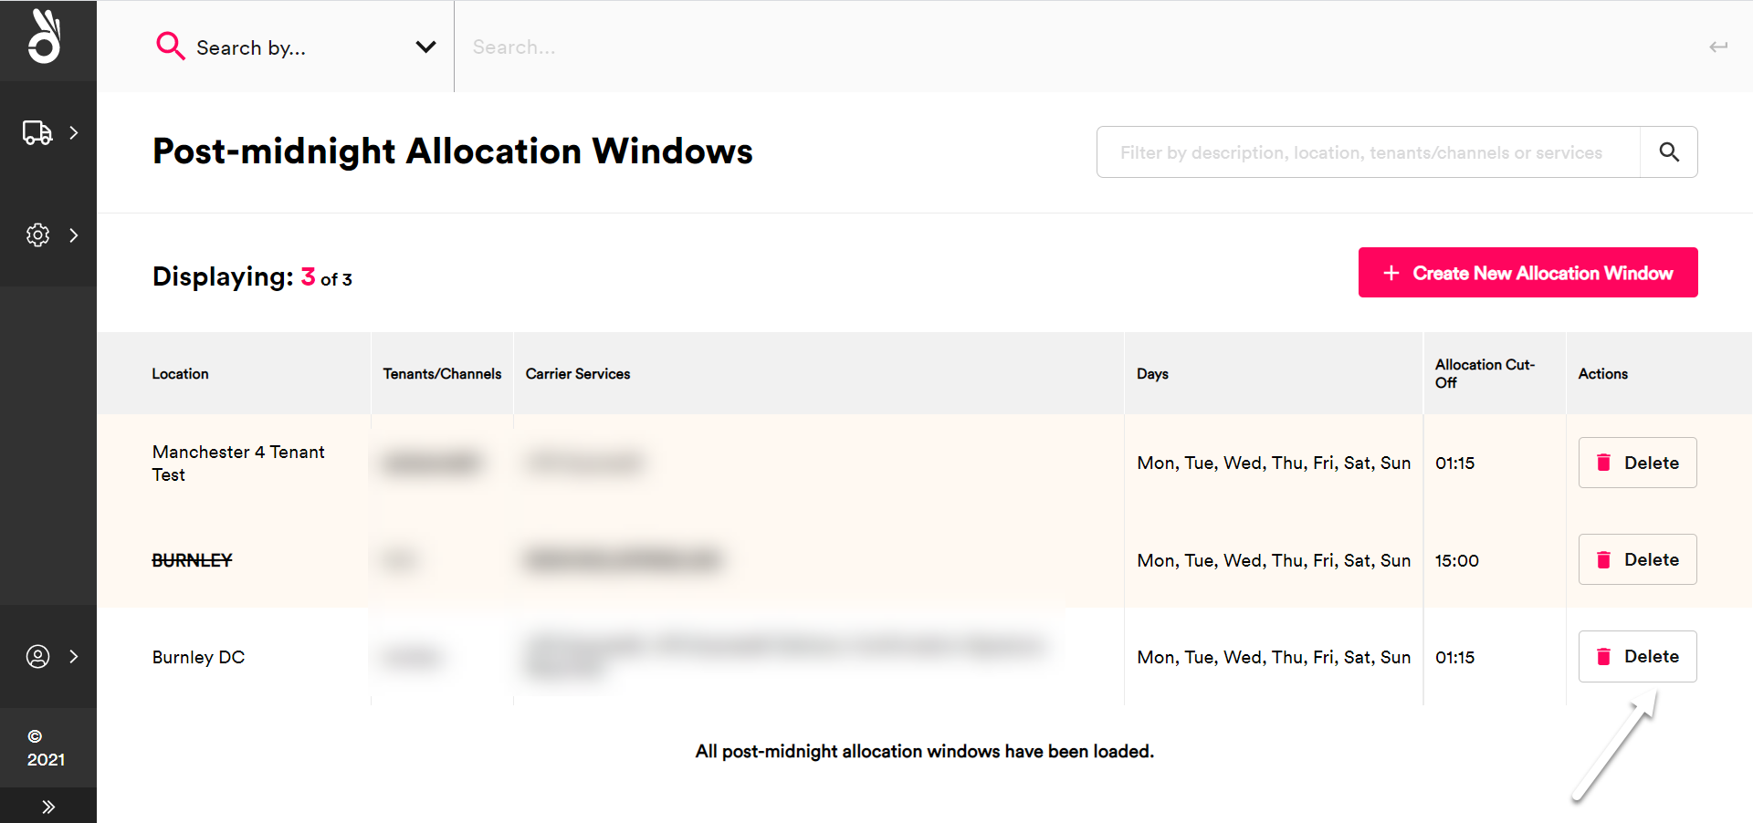Create New Allocation Window button

1527,273
